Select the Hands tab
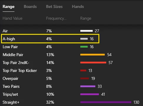This screenshot has height=106, width=143. (78, 6)
